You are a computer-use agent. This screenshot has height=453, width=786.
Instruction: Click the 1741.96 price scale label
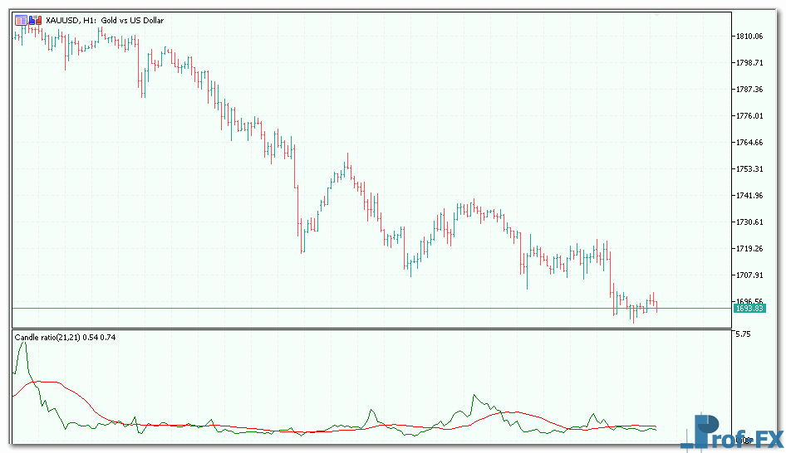[x=749, y=196]
